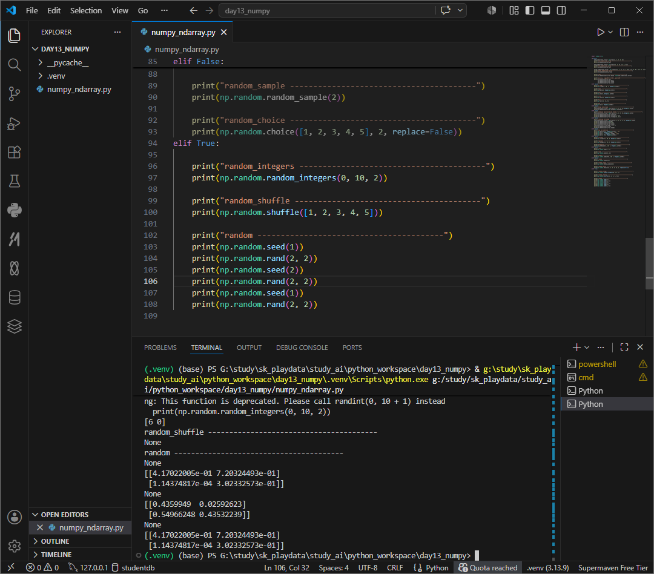654x574 pixels.
Task: Show more menu bar items
Action: tap(164, 10)
